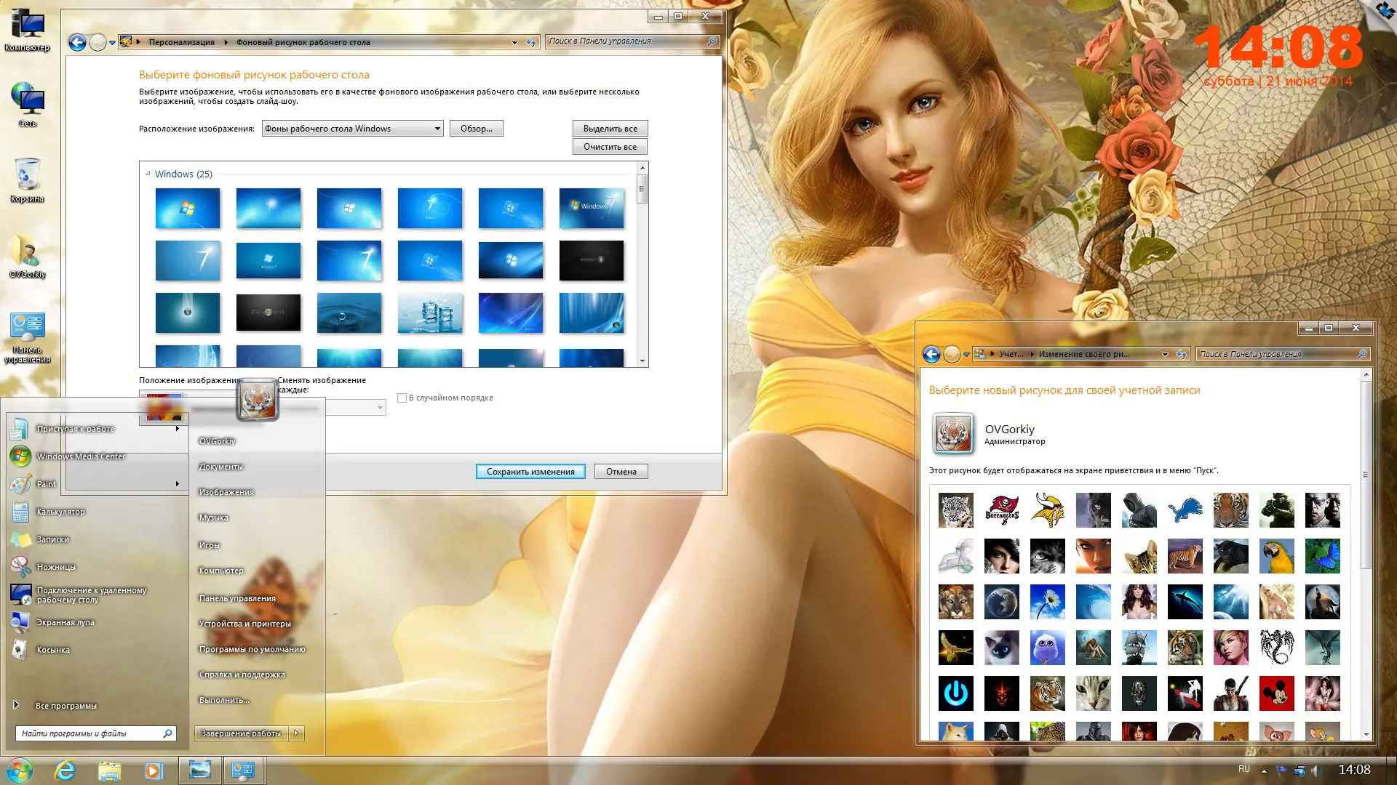Viewport: 1397px width, 785px height.
Task: Open Control Panel from the Start menu
Action: (237, 598)
